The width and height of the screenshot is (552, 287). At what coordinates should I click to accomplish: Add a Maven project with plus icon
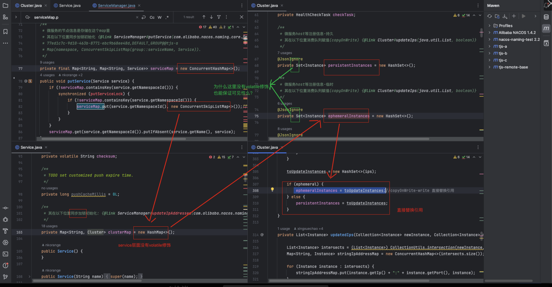514,16
